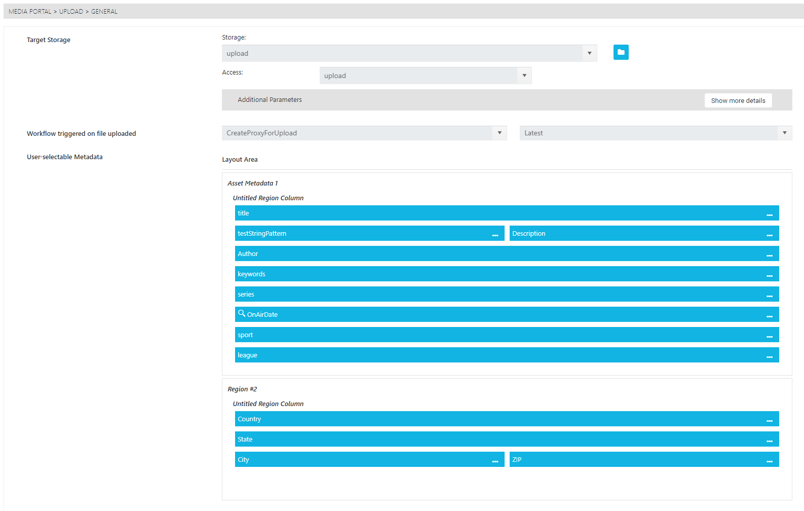Open the Access dropdown set to upload
Viewport: 804px width, 511px height.
[x=524, y=76]
